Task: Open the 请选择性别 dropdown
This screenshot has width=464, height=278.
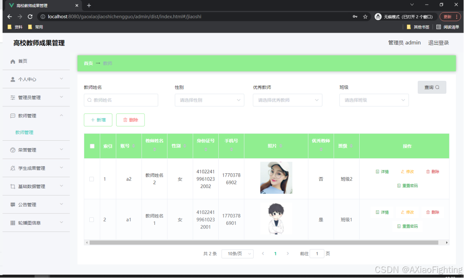Action: 209,100
